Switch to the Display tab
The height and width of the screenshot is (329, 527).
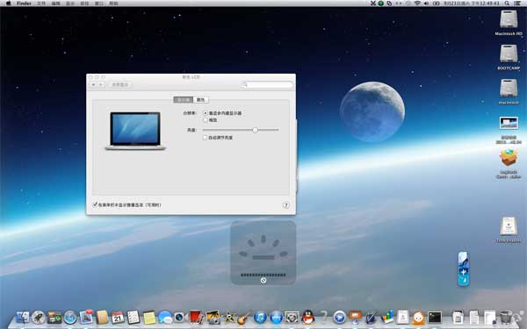(184, 100)
